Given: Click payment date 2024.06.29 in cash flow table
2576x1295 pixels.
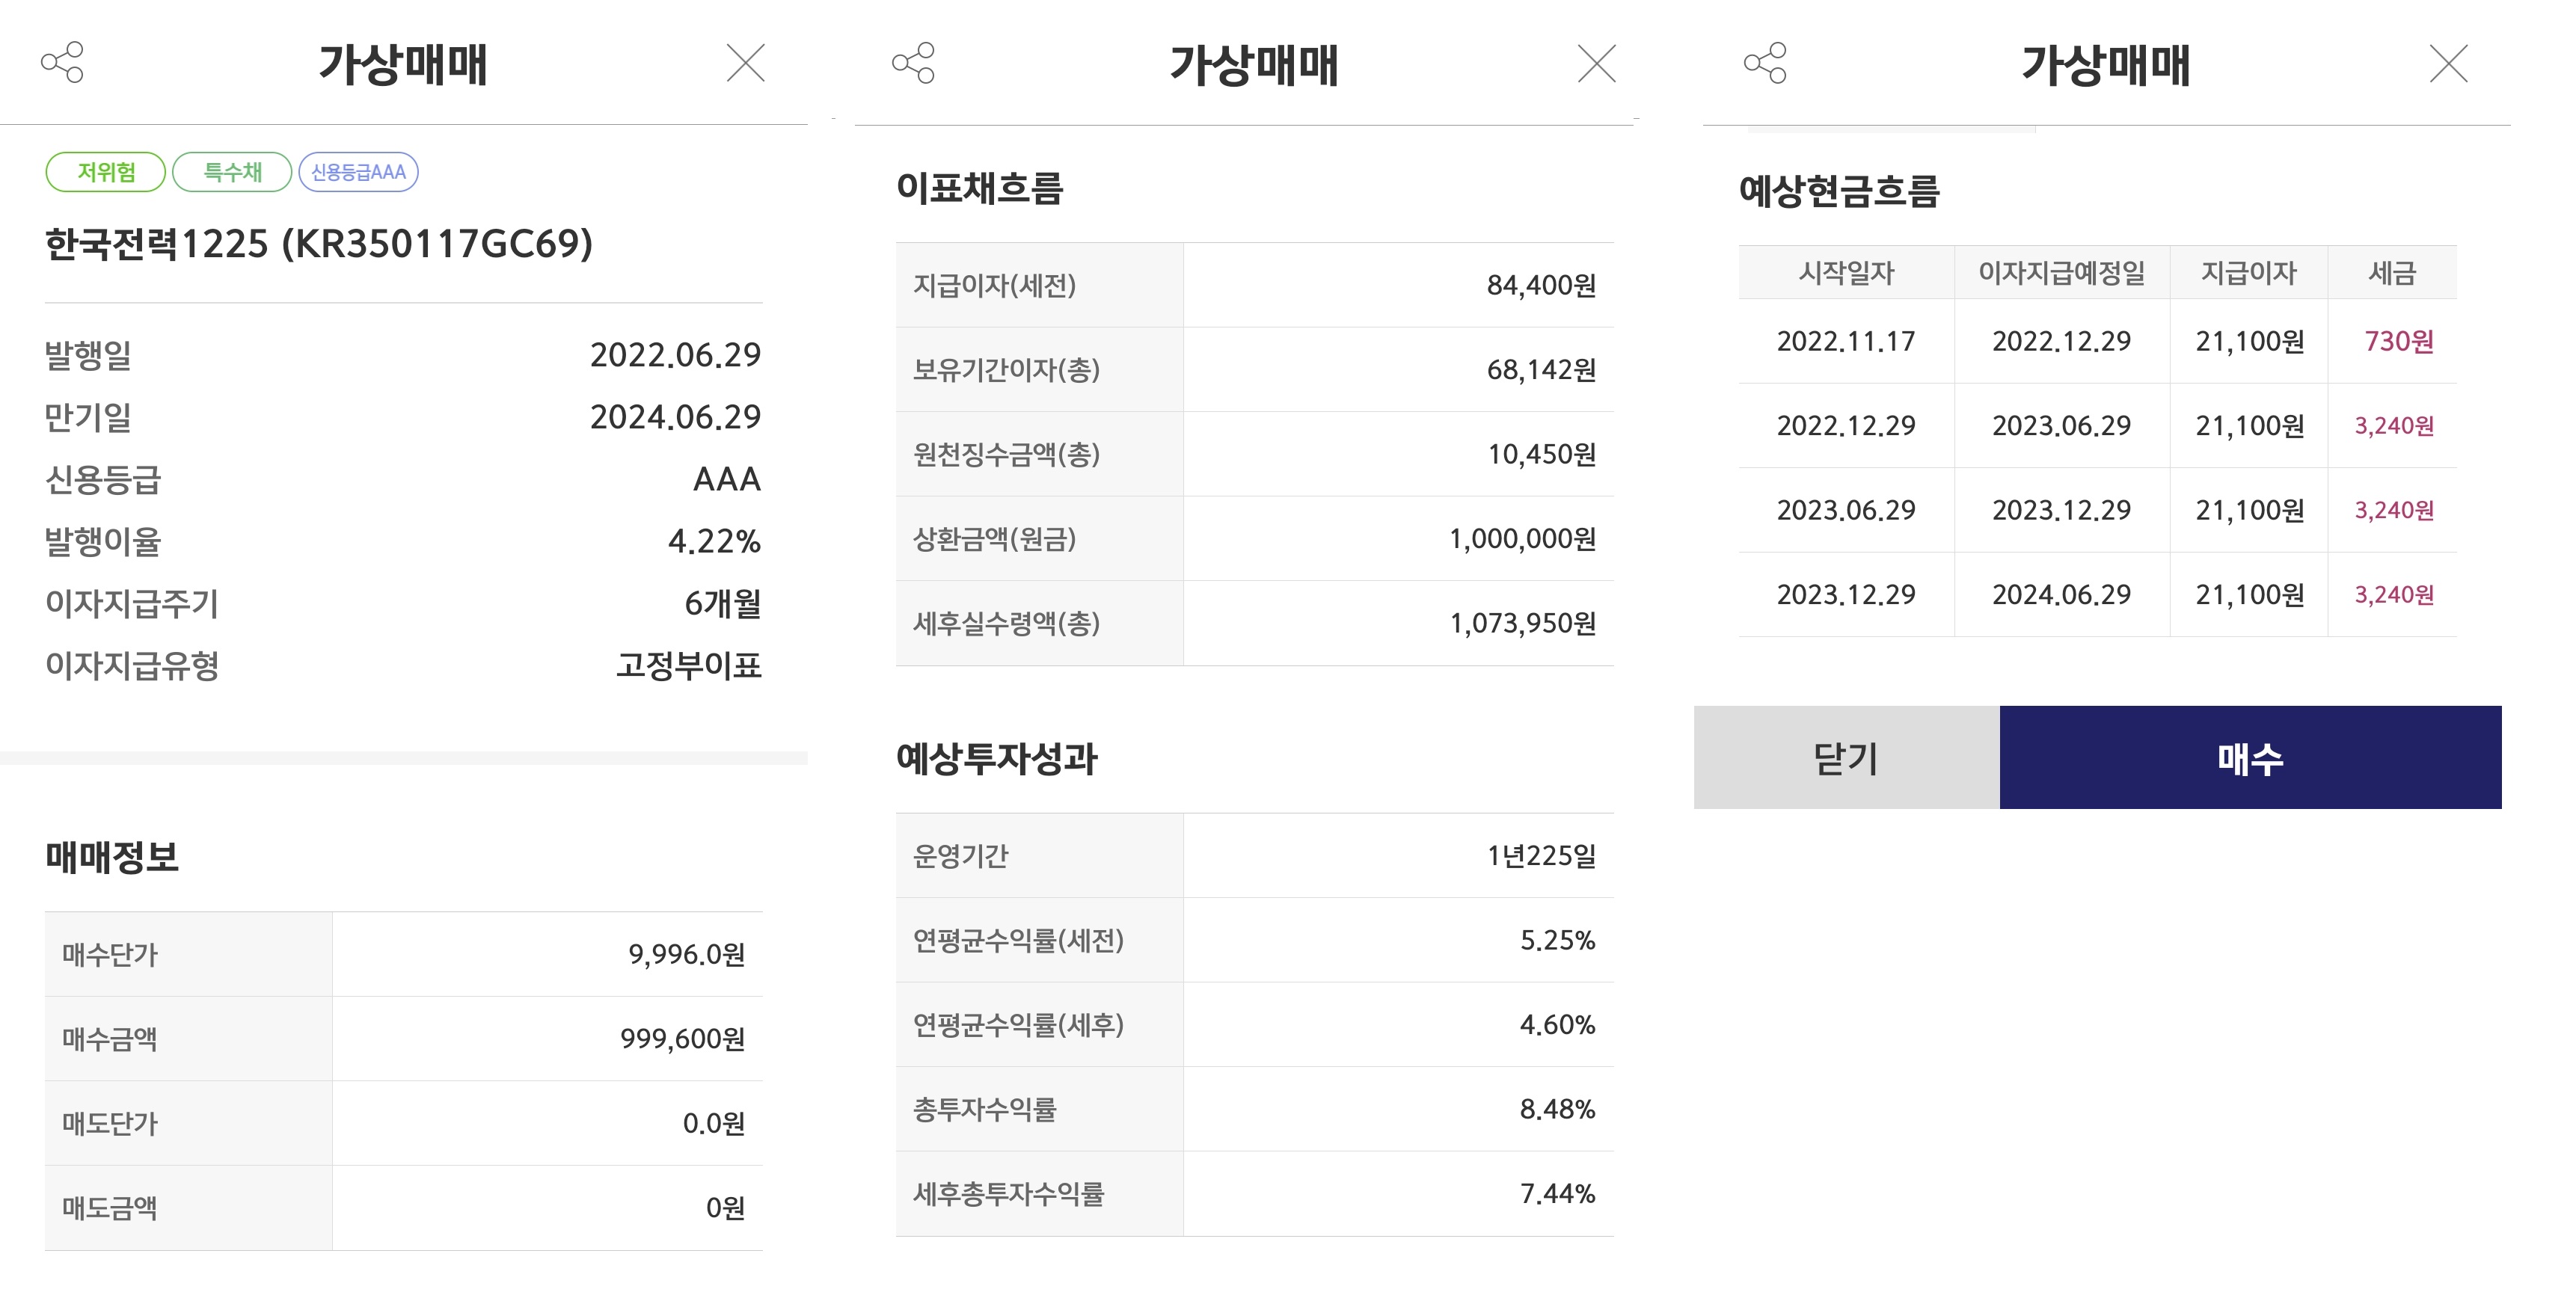Looking at the screenshot, I should point(2062,595).
